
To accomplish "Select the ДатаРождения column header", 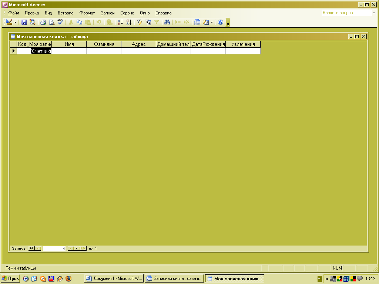I will coord(208,44).
